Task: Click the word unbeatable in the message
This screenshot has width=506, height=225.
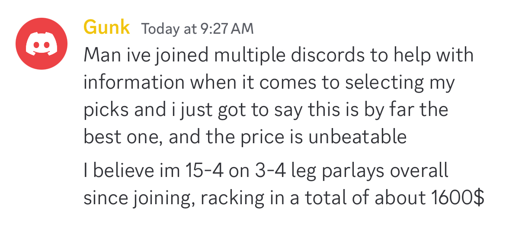Action: click(x=357, y=138)
